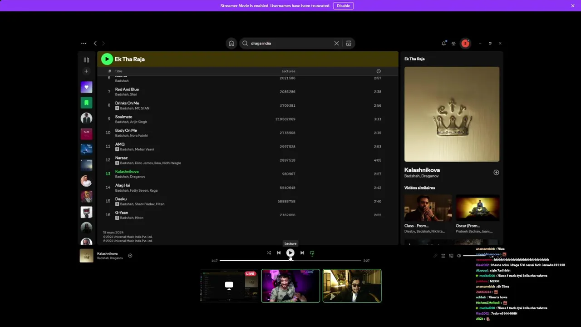
Task: Add now-playing track to Liked Songs
Action: click(130, 256)
